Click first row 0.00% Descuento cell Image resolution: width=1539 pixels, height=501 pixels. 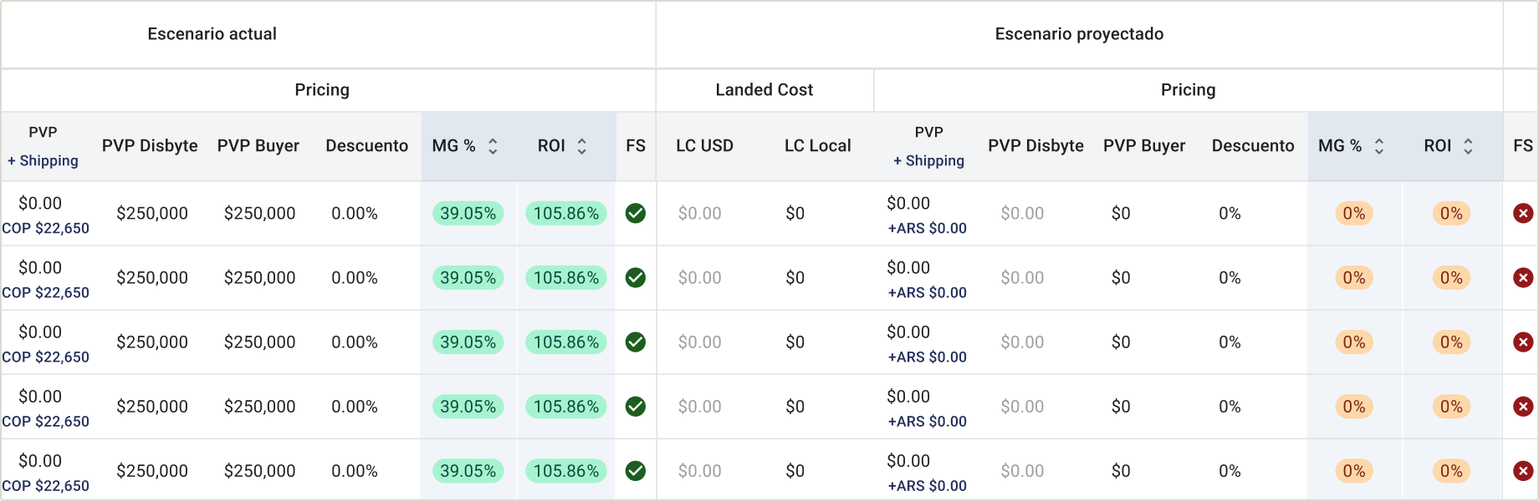click(x=355, y=214)
